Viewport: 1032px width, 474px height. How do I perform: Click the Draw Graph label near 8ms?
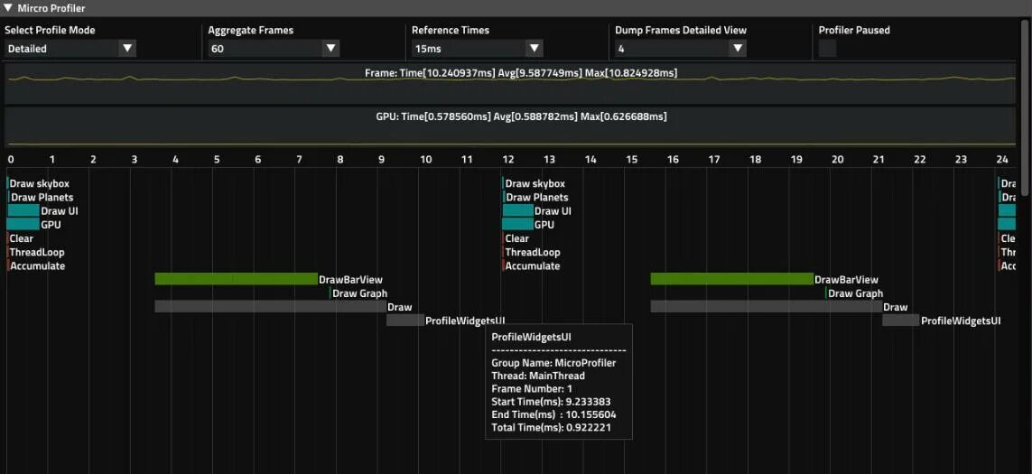[x=360, y=293]
